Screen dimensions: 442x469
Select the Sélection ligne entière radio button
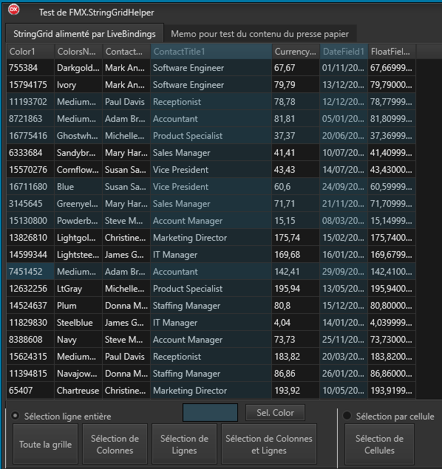(15, 416)
